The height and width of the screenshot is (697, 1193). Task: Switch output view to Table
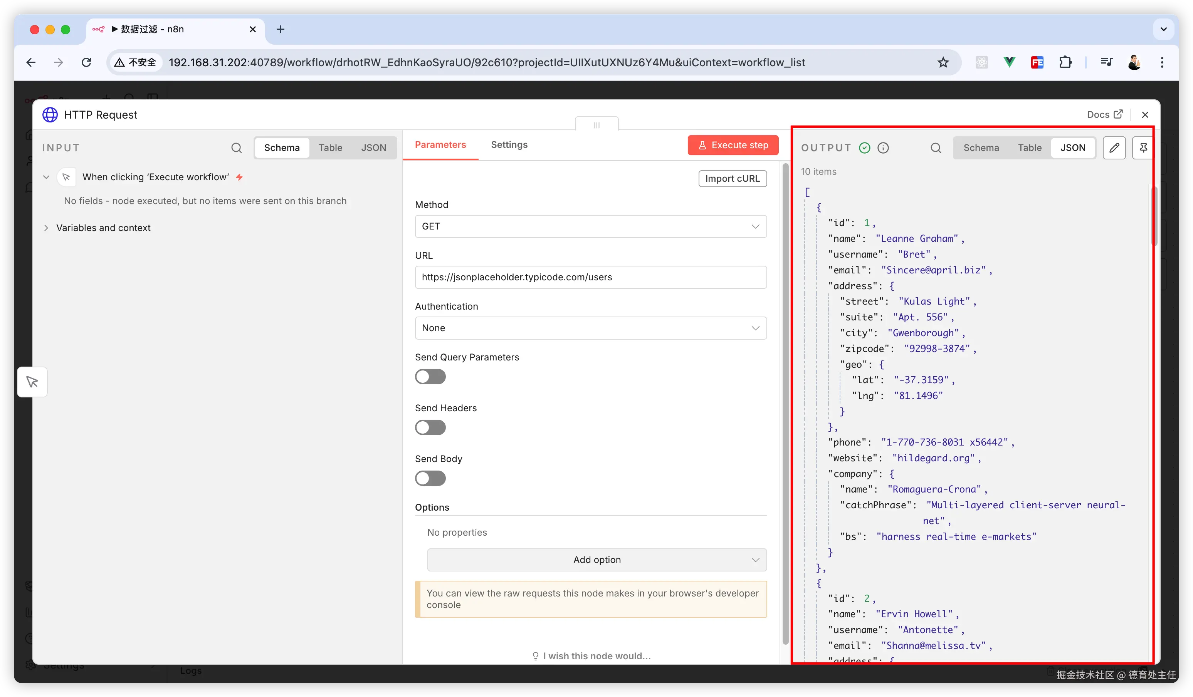click(x=1029, y=147)
